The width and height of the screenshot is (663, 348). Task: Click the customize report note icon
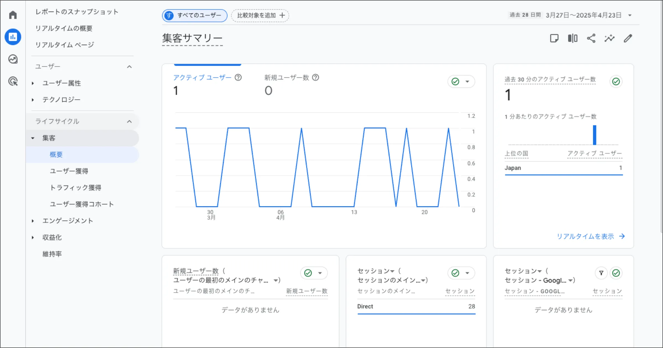(554, 38)
